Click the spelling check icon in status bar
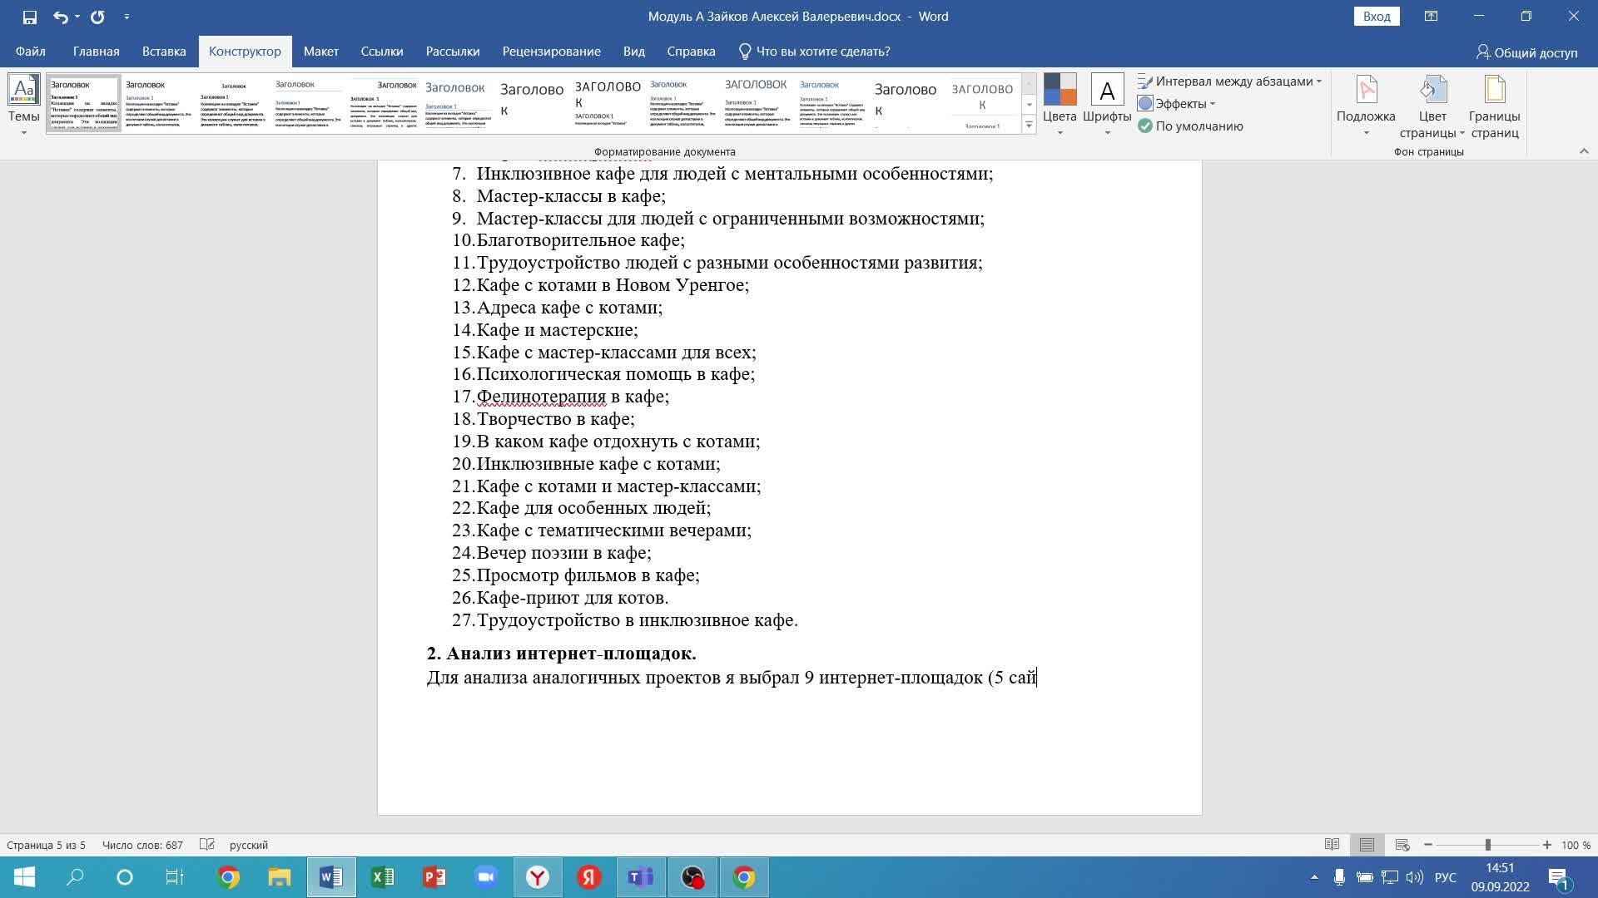Viewport: 1598px width, 898px height. point(206,844)
